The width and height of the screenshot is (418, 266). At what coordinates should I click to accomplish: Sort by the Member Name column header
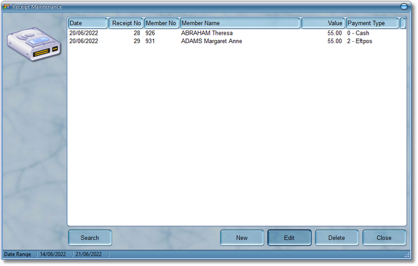239,23
